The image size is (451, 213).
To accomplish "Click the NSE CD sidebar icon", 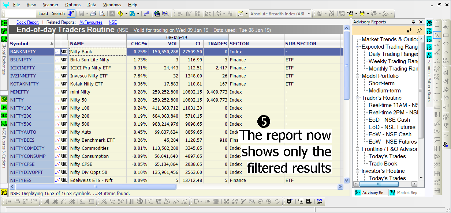I will [x=4, y=31].
